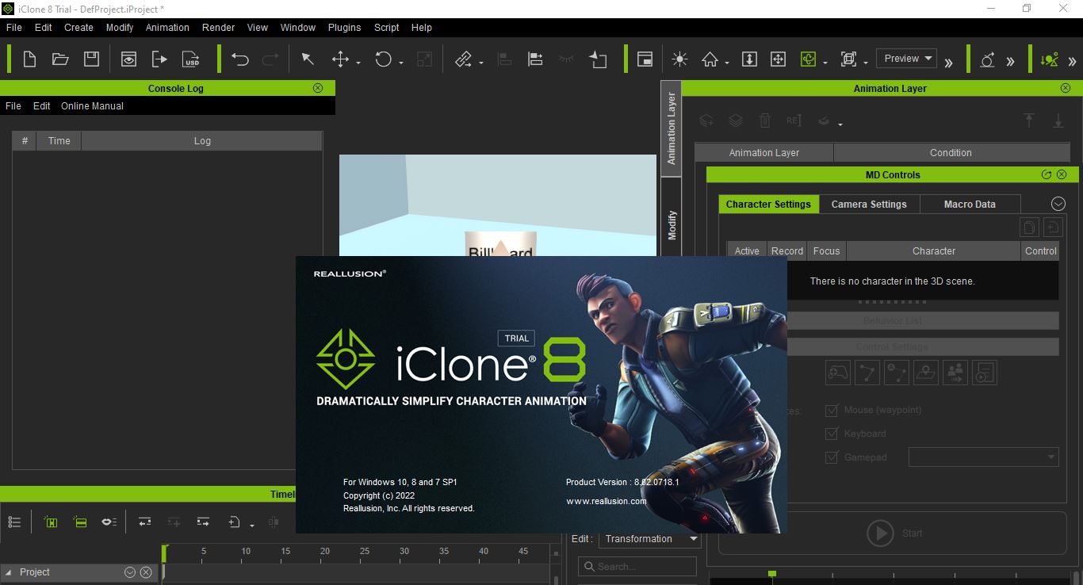Click the preview eye window icon
The image size is (1083, 585).
[x=128, y=59]
